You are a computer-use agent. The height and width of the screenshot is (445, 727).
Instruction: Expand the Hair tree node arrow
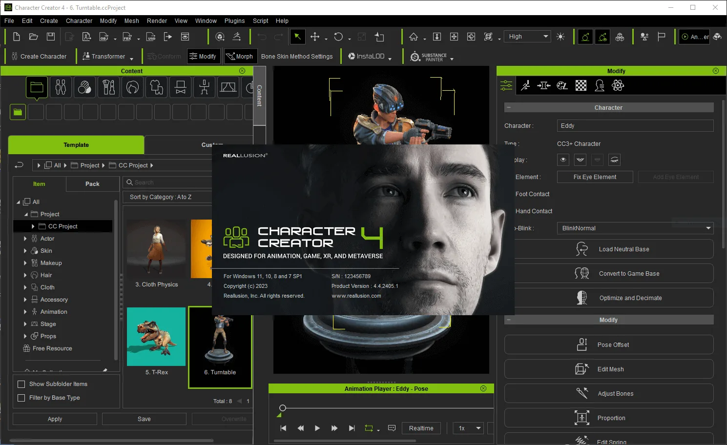(x=25, y=275)
